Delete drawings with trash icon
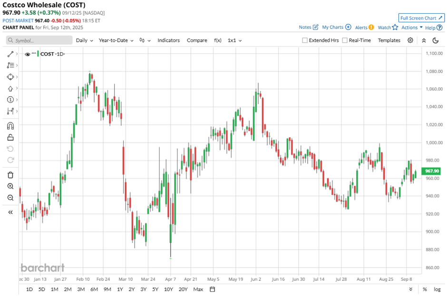 pos(10,175)
